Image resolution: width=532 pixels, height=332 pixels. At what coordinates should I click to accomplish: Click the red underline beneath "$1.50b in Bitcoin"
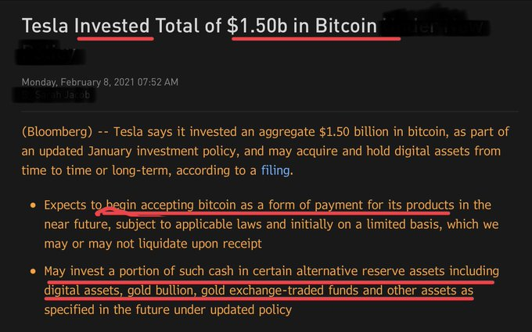tap(316, 38)
